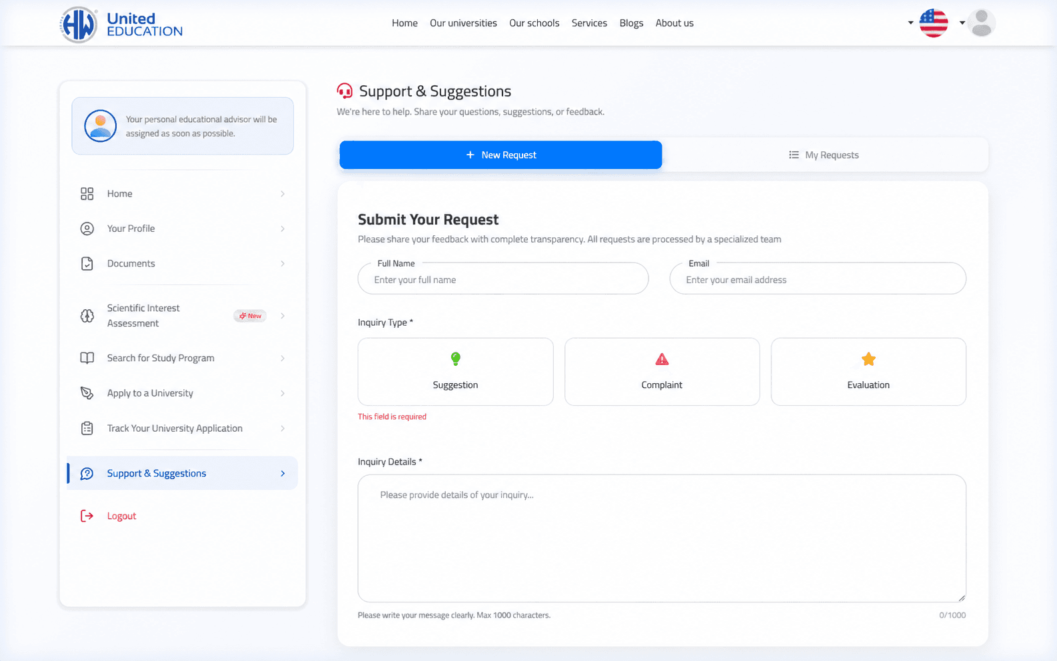This screenshot has width=1057, height=661.
Task: Open About us in top navigation
Action: tap(674, 23)
